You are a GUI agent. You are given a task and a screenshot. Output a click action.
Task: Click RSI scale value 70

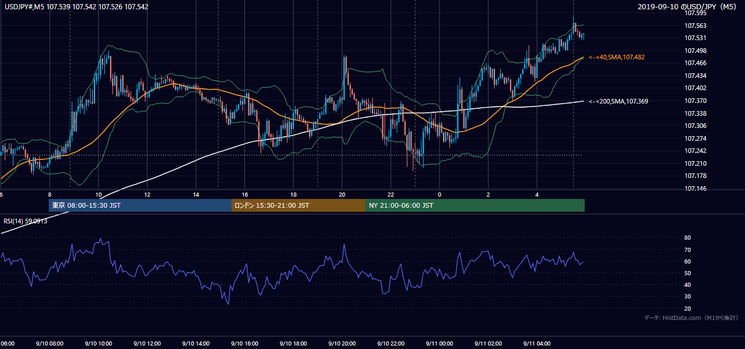(687, 250)
